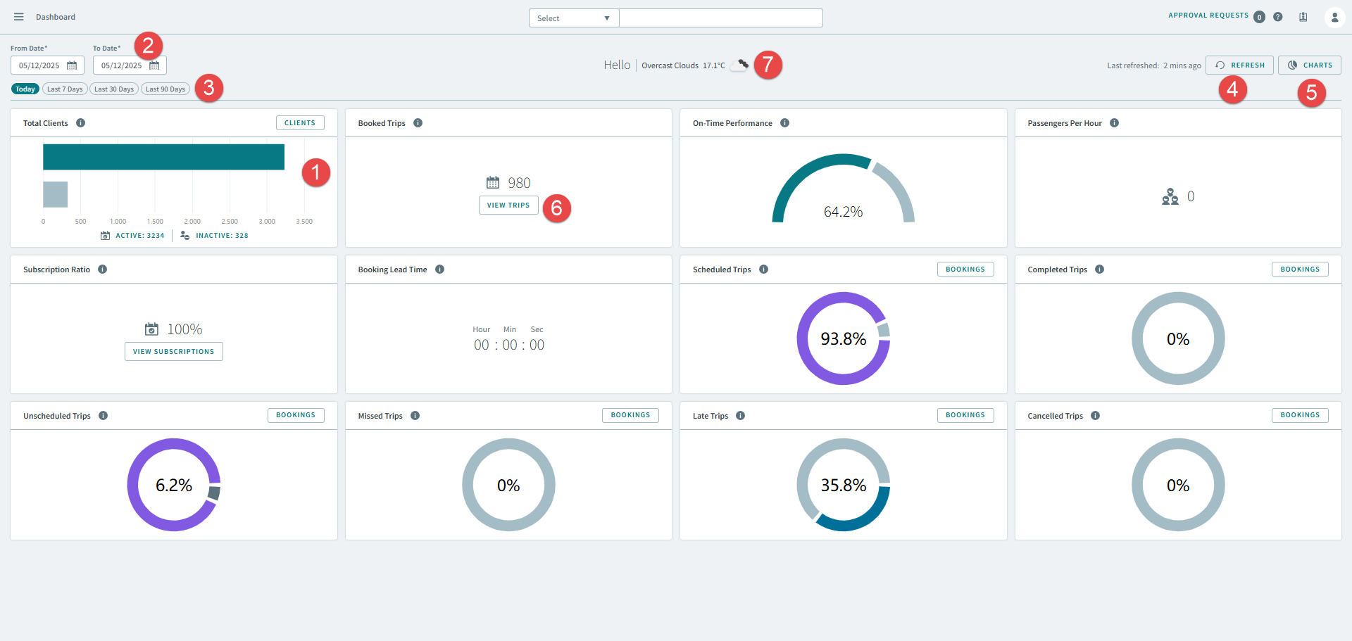Open the hamburger navigation menu
The width and height of the screenshot is (1352, 641).
[x=18, y=16]
